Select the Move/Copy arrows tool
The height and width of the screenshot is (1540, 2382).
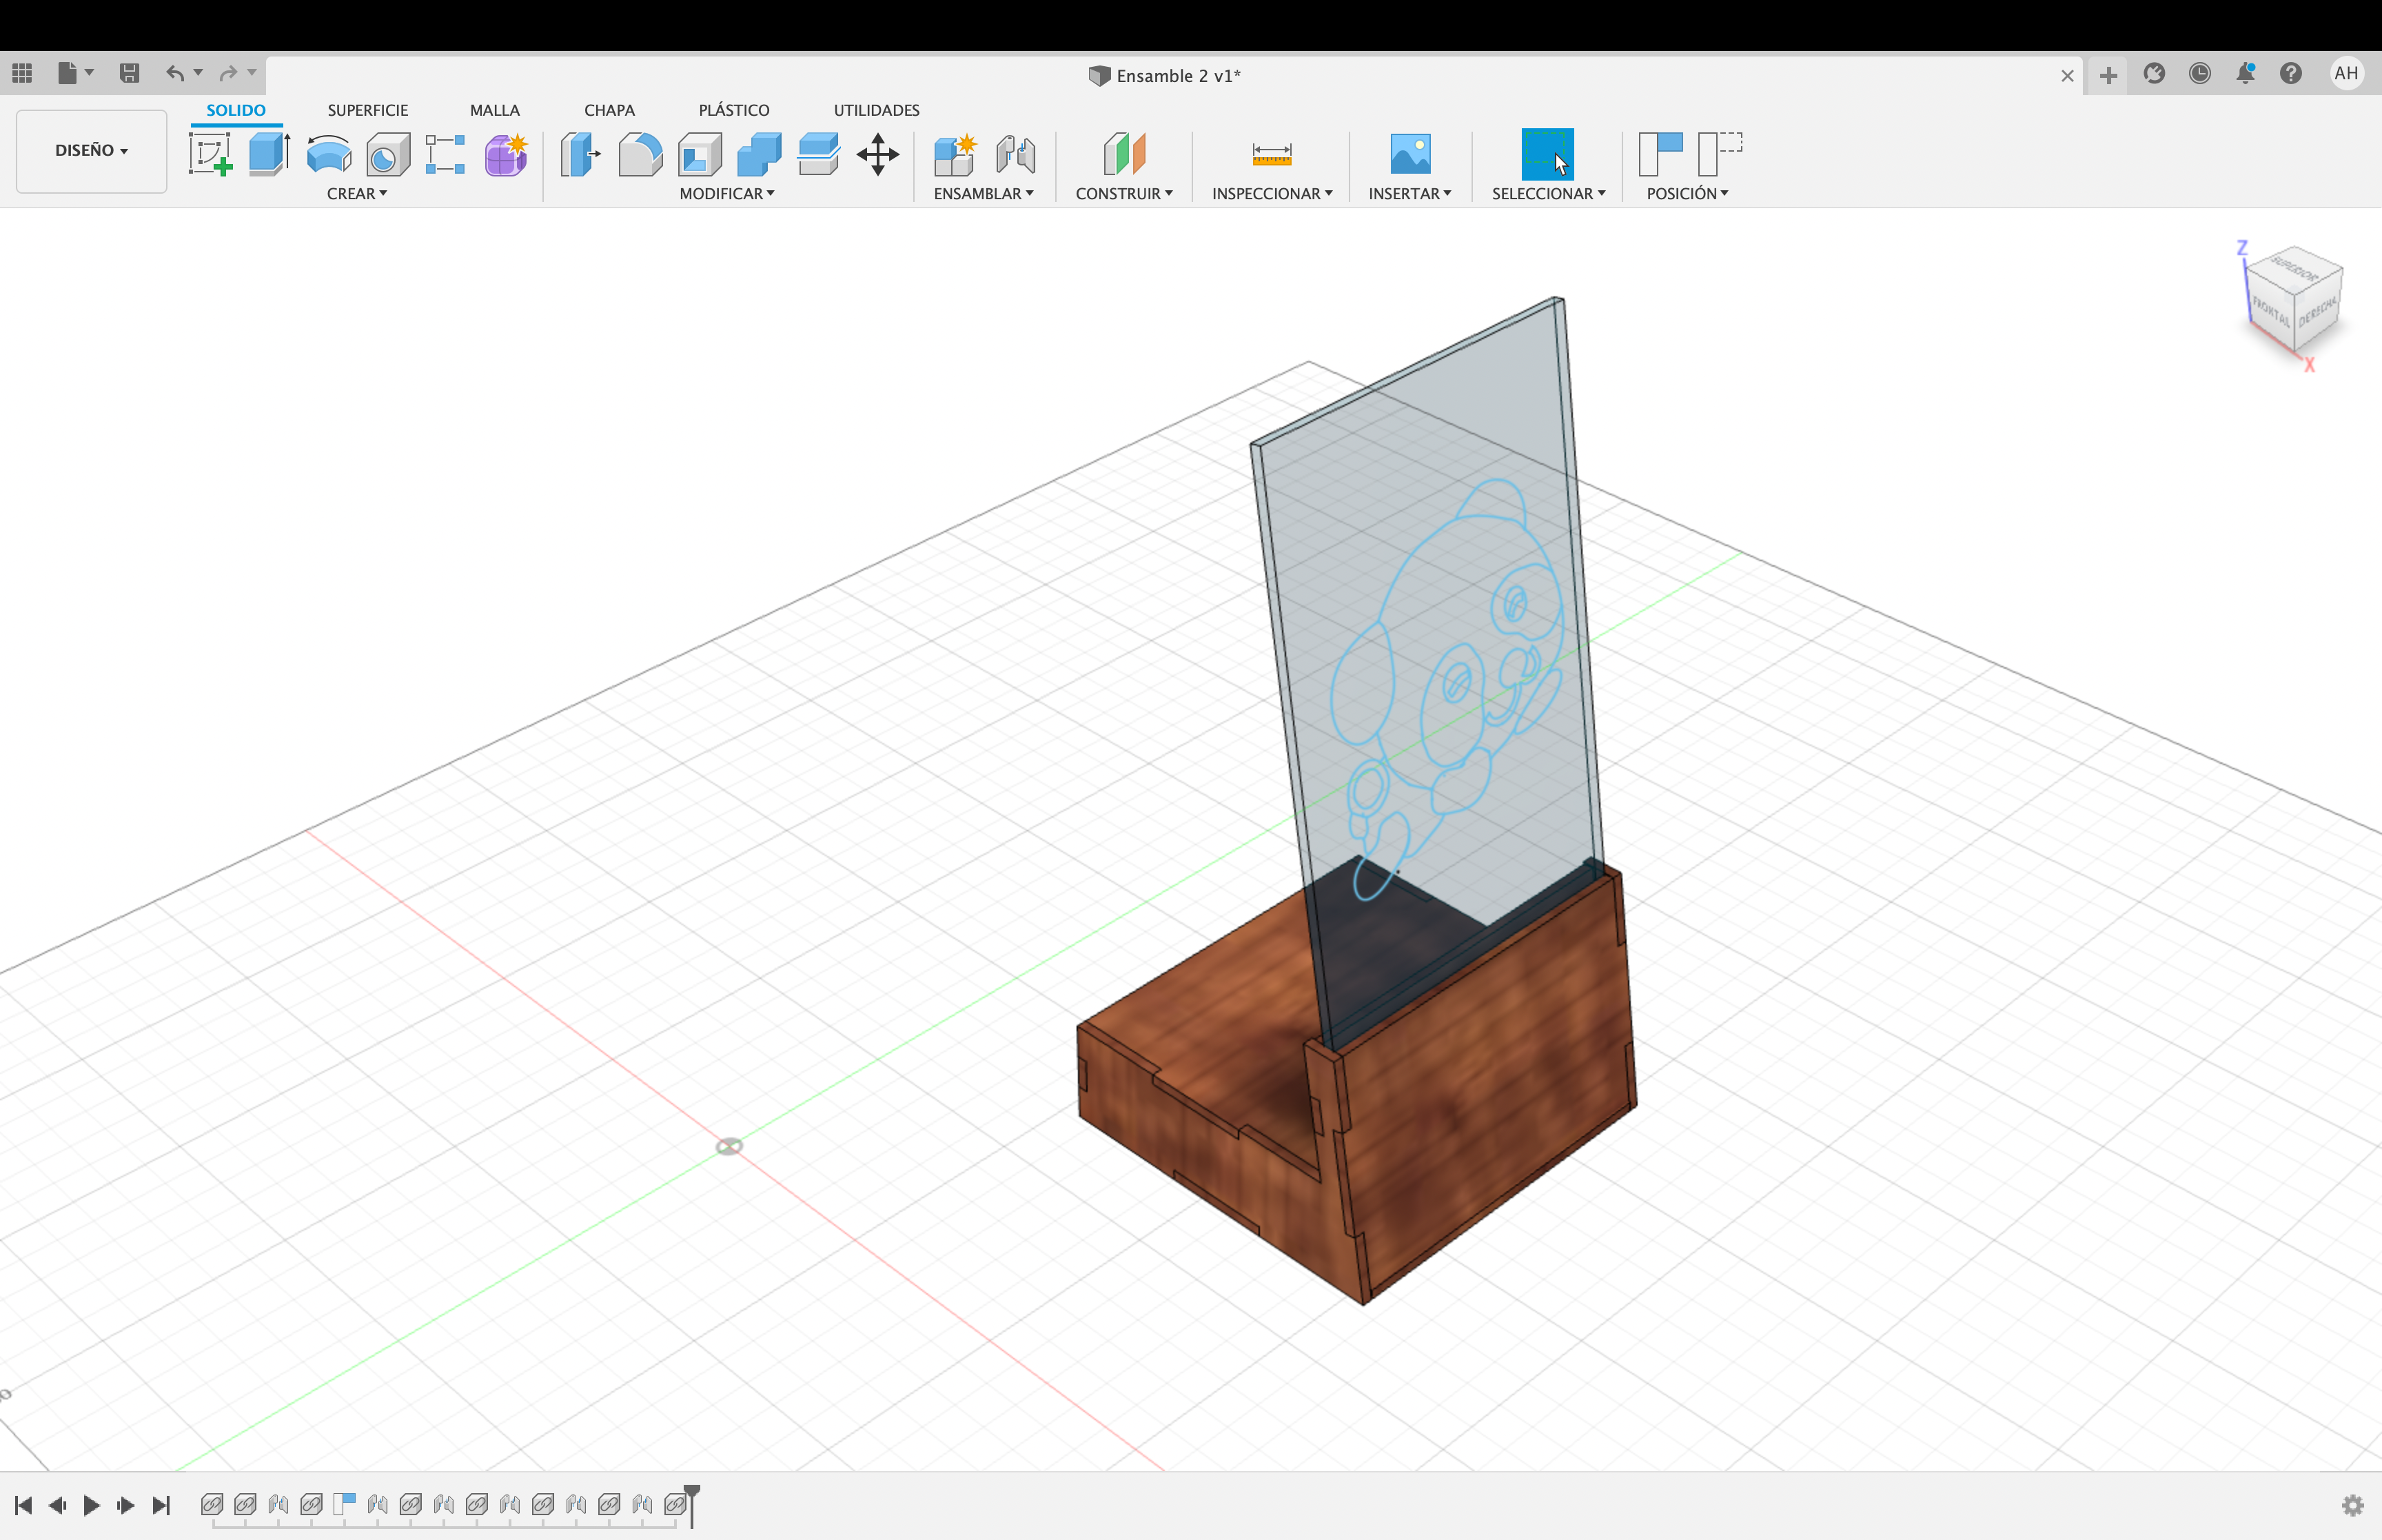877,154
